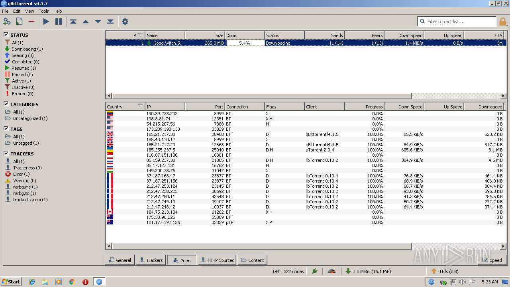510x287 pixels.
Task: Sort peers by Country column
Action: point(125,106)
